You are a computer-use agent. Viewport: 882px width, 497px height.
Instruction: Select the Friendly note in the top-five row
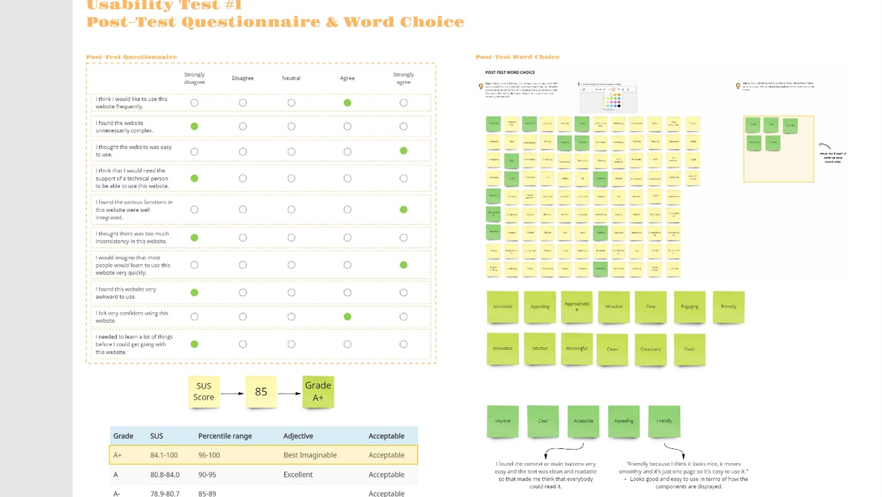pos(664,421)
